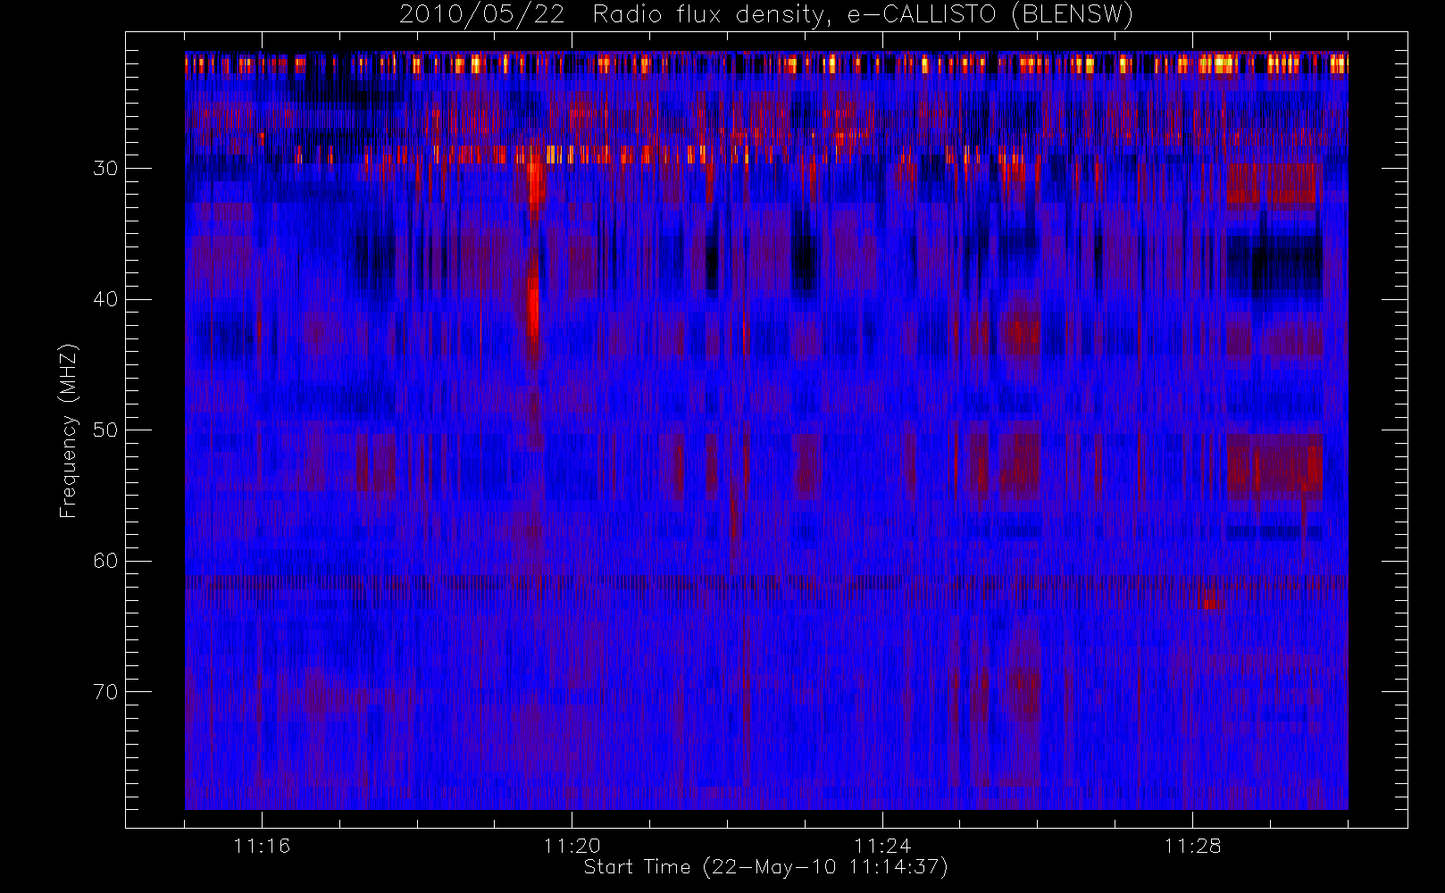The image size is (1445, 893).
Task: Click the 11:28 time tick label
Action: [x=1192, y=846]
